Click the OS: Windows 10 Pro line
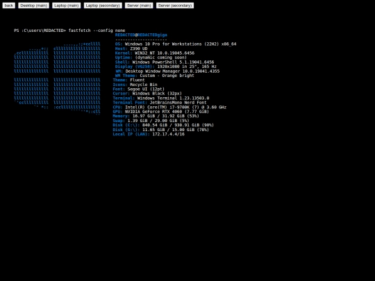The image size is (375, 281). pos(176,44)
